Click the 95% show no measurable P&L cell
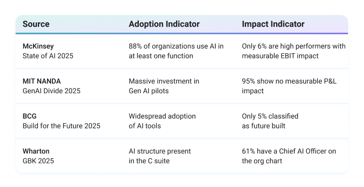364x187 pixels. tap(289, 86)
